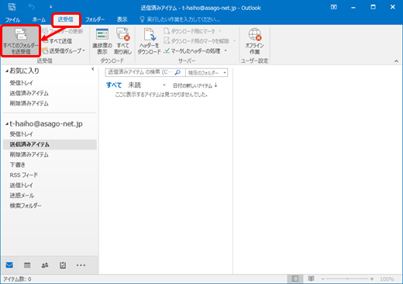Select Sent Items (送信済みアイテム) under Favorites
The height and width of the screenshot is (284, 403).
click(x=29, y=93)
